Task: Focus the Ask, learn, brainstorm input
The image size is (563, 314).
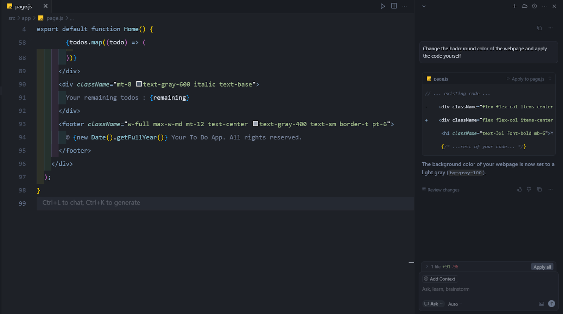Action: pos(488,289)
